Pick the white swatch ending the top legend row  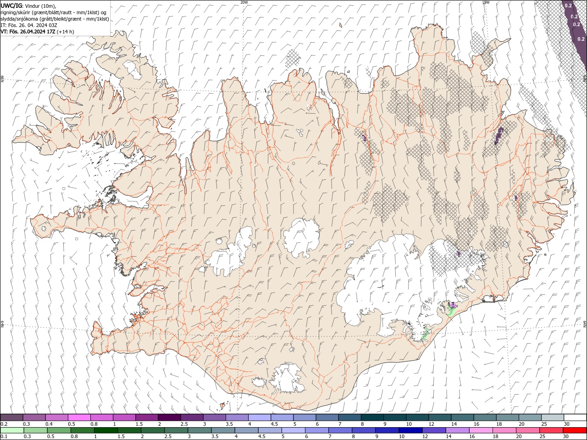[575, 417]
